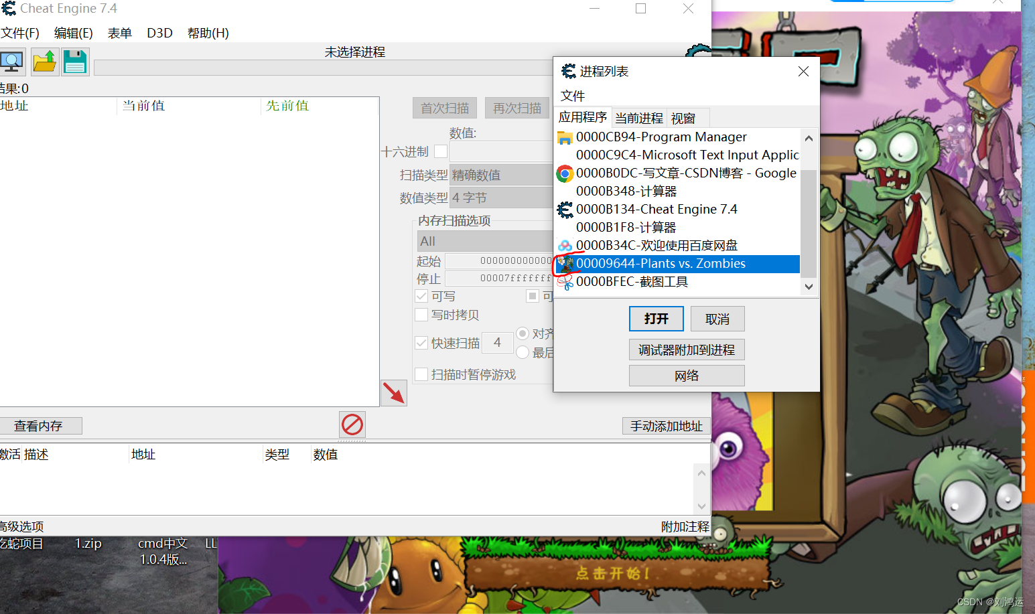
Task: Click the process list vertical scrollbar thumb
Action: pyautogui.click(x=809, y=223)
